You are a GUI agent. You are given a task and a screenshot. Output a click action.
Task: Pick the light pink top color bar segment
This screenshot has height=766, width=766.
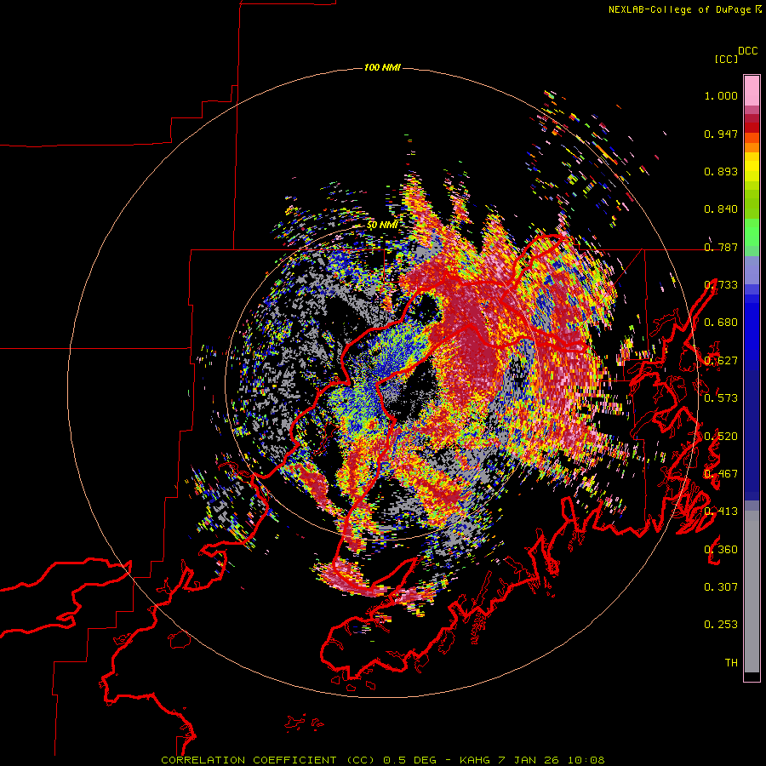coord(752,90)
